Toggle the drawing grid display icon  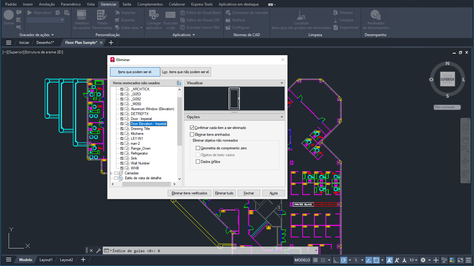click(x=315, y=260)
